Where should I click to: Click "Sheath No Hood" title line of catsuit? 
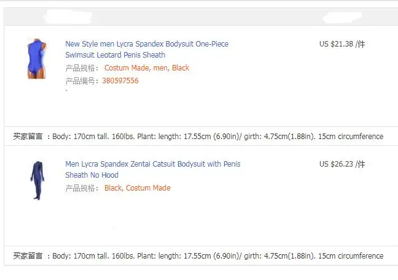pyautogui.click(x=92, y=175)
